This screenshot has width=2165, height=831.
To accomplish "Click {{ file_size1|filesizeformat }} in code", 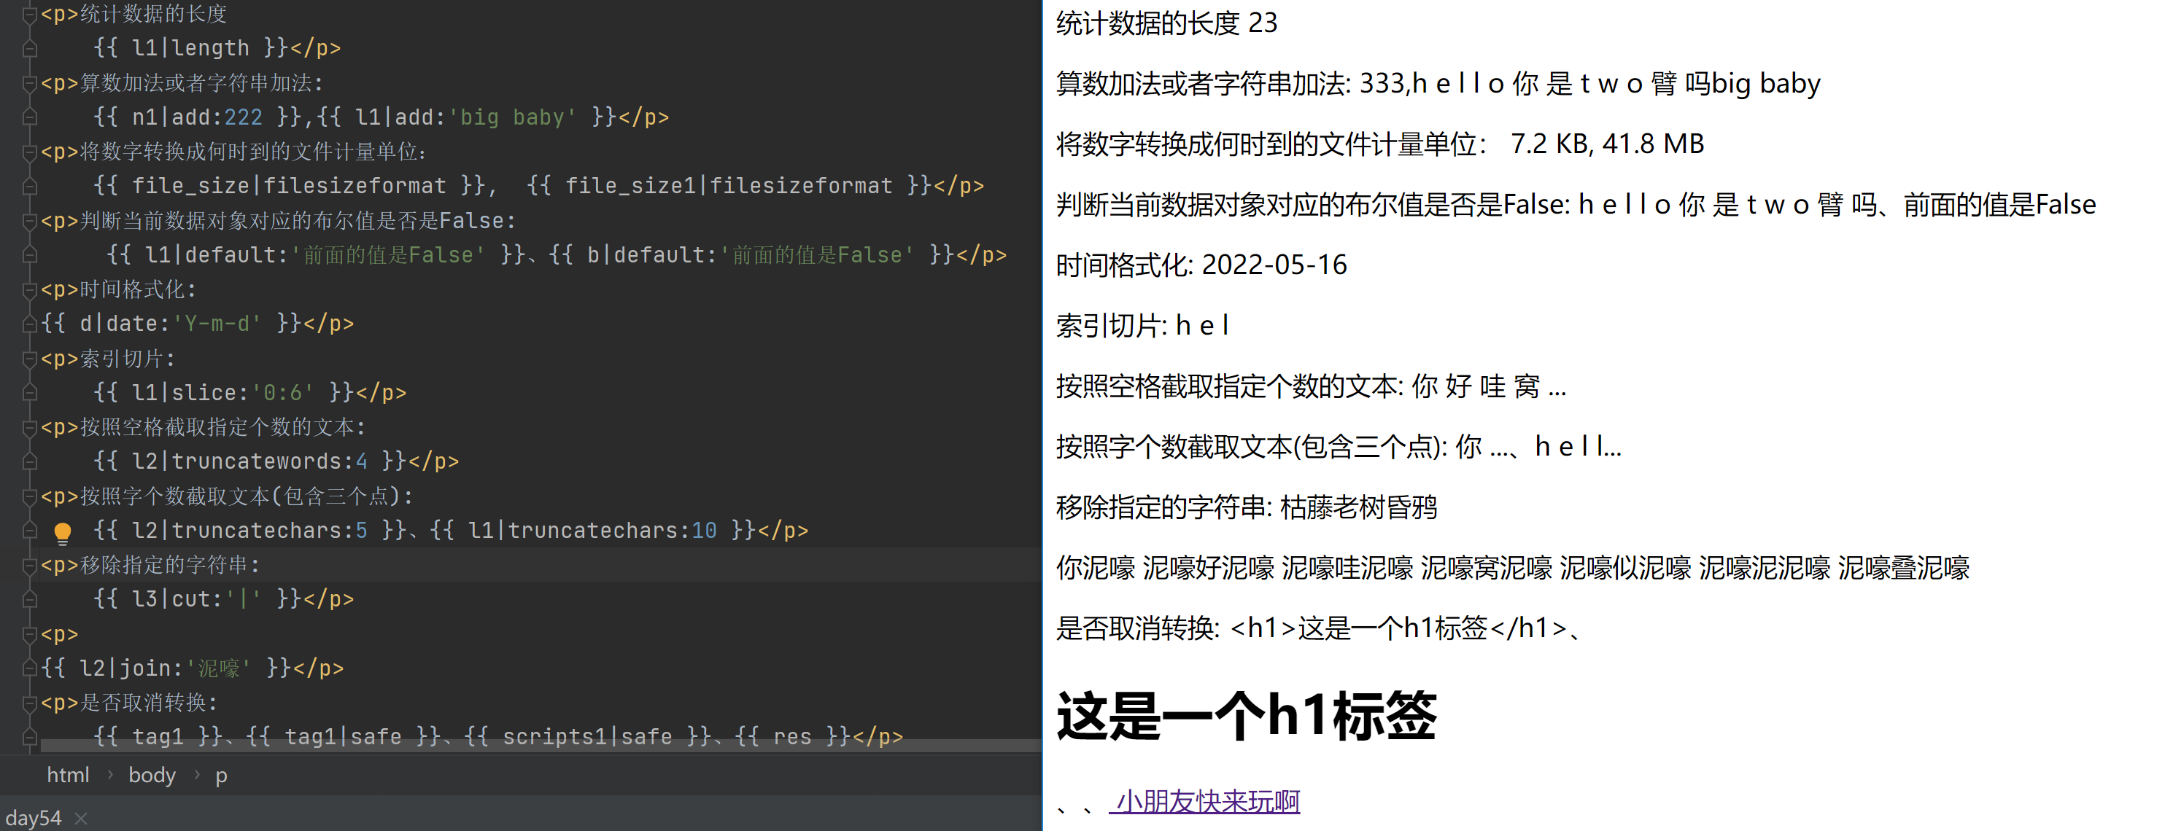I will coord(729,186).
